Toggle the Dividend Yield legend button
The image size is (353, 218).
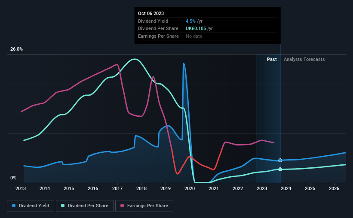(x=31, y=206)
